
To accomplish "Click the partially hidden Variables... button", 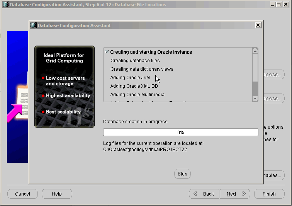I will coord(274,175).
